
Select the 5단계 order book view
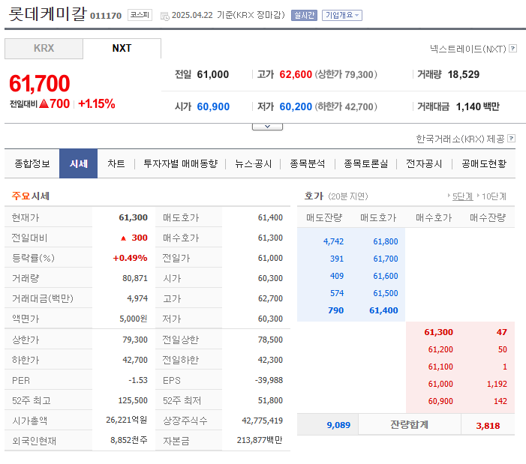[463, 196]
